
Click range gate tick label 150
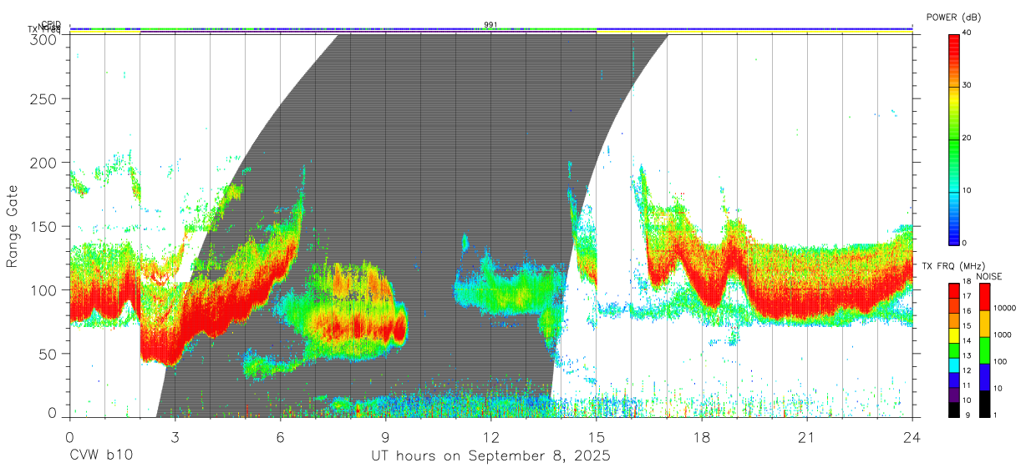click(x=45, y=226)
